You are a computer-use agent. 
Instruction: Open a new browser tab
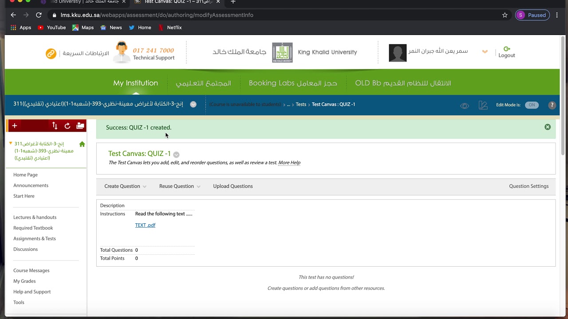[233, 2]
